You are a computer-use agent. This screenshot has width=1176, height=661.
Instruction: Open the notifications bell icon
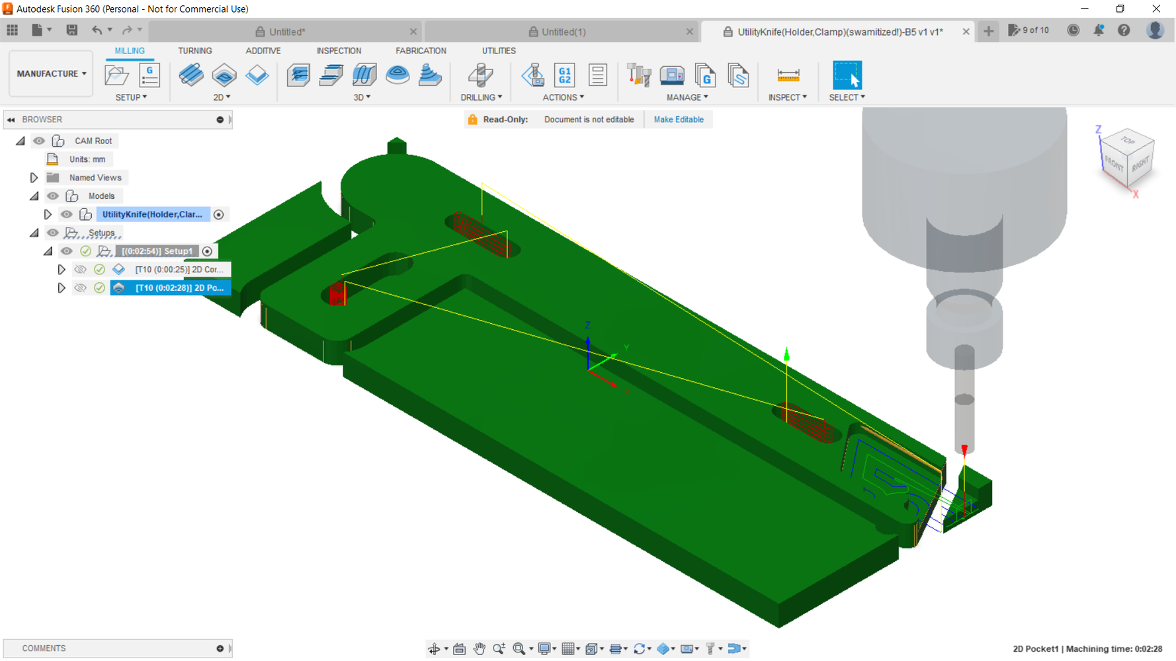coord(1099,30)
